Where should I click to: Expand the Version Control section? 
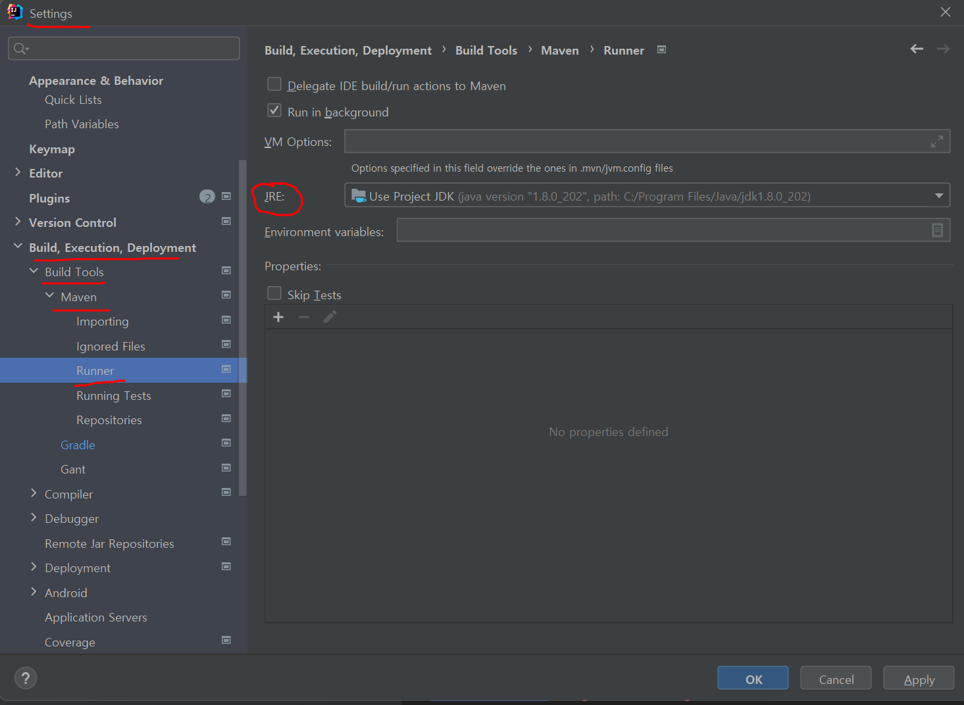click(x=18, y=222)
